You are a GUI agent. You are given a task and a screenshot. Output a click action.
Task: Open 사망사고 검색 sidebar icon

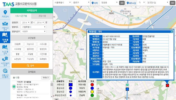click(5, 26)
